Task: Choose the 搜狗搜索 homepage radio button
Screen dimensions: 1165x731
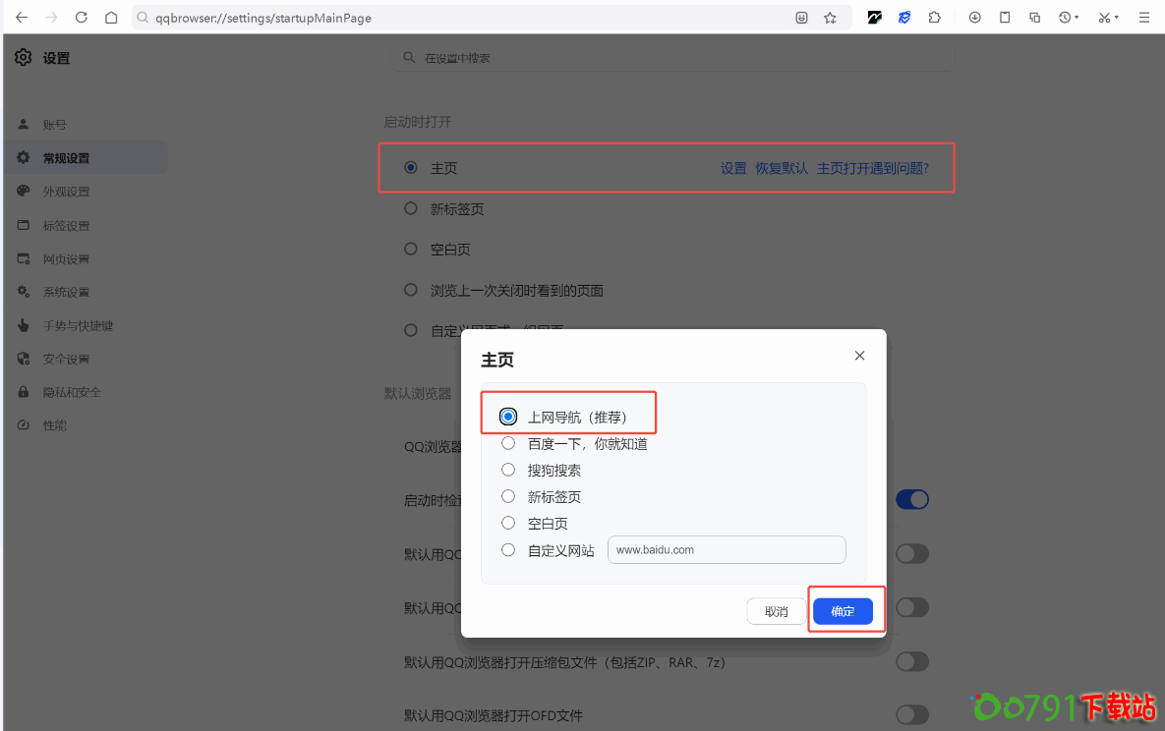Action: (x=508, y=470)
